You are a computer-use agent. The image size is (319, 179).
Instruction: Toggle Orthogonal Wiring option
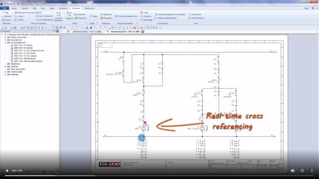(x=24, y=12)
